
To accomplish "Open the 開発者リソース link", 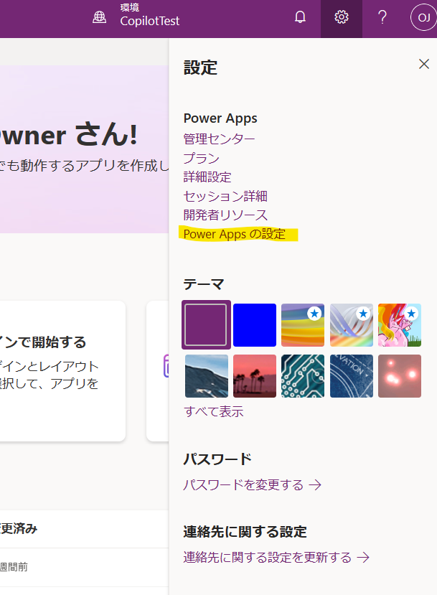I will [225, 215].
